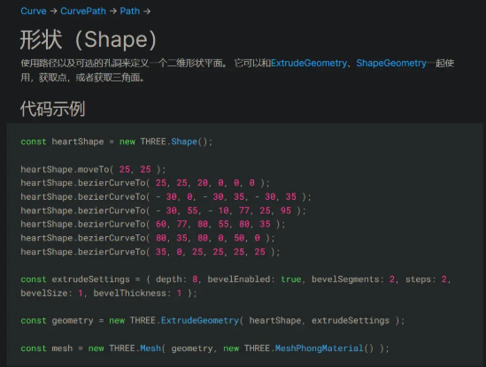Click Shape in the new THREE.Shape() line

coord(184,141)
